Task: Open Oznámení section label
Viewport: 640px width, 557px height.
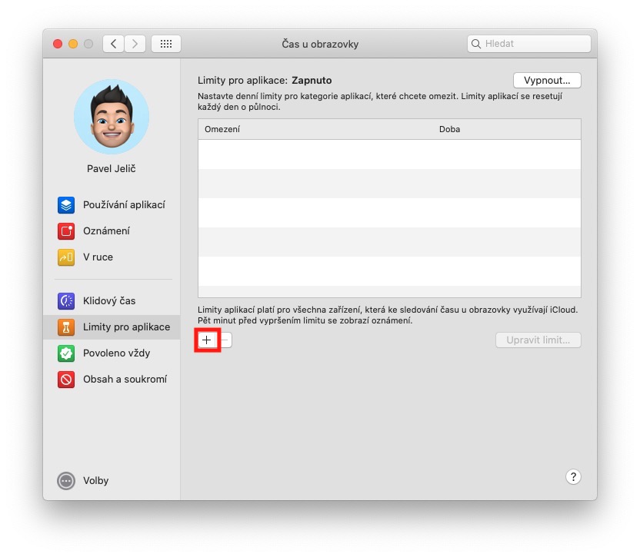Action: 106,230
